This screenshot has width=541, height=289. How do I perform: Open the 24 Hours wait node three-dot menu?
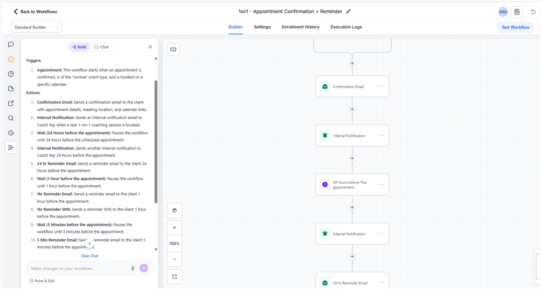pyautogui.click(x=381, y=184)
